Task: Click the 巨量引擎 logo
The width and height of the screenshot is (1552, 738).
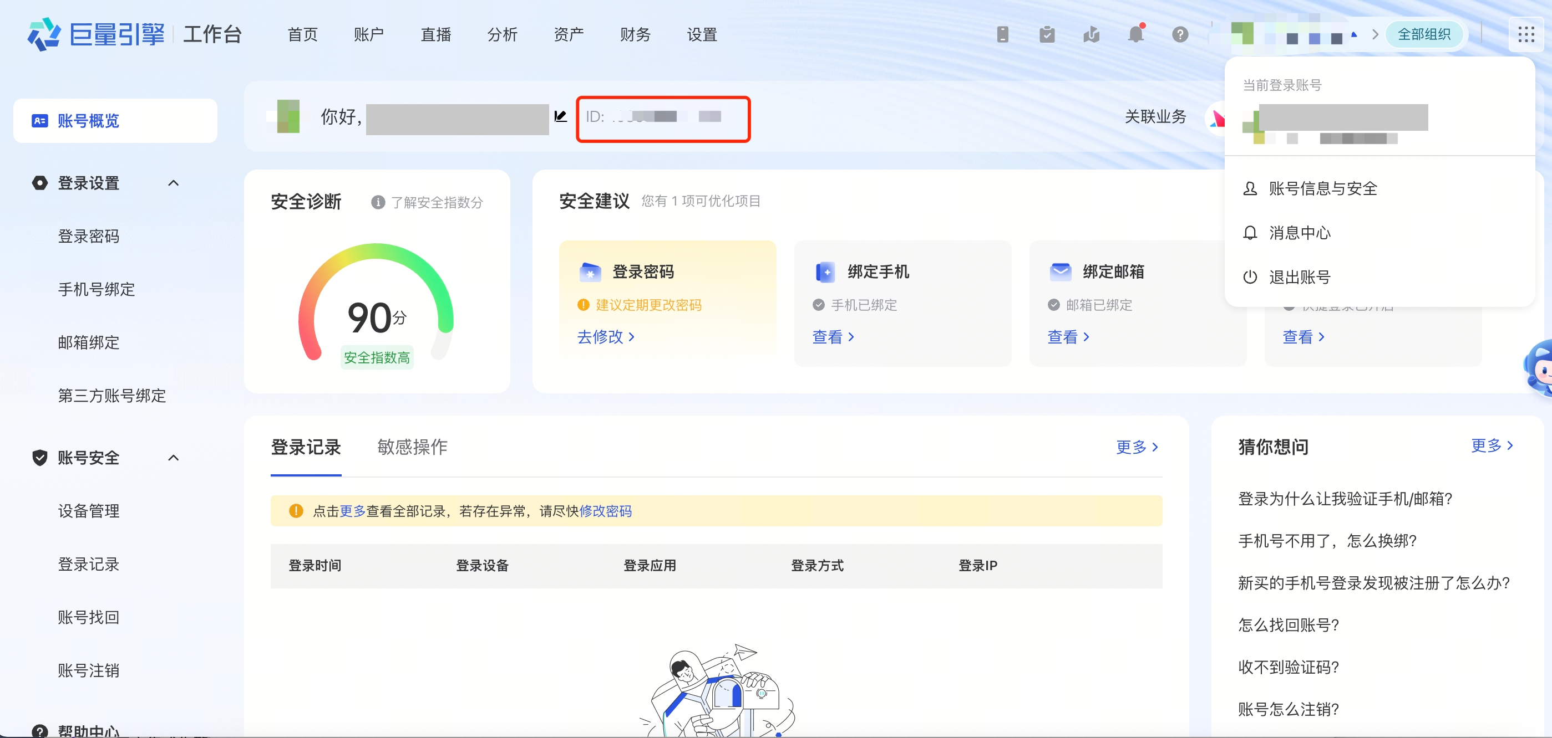Action: [97, 34]
